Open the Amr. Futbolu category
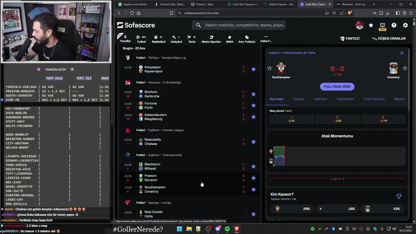 tap(247, 39)
